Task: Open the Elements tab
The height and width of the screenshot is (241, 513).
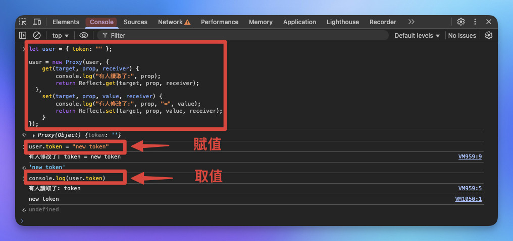Action: coord(66,22)
